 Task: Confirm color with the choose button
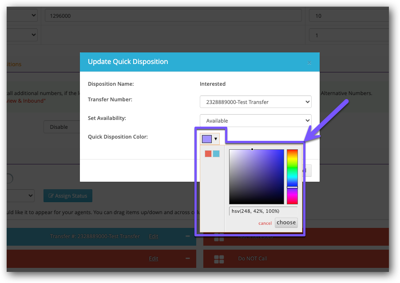[286, 223]
